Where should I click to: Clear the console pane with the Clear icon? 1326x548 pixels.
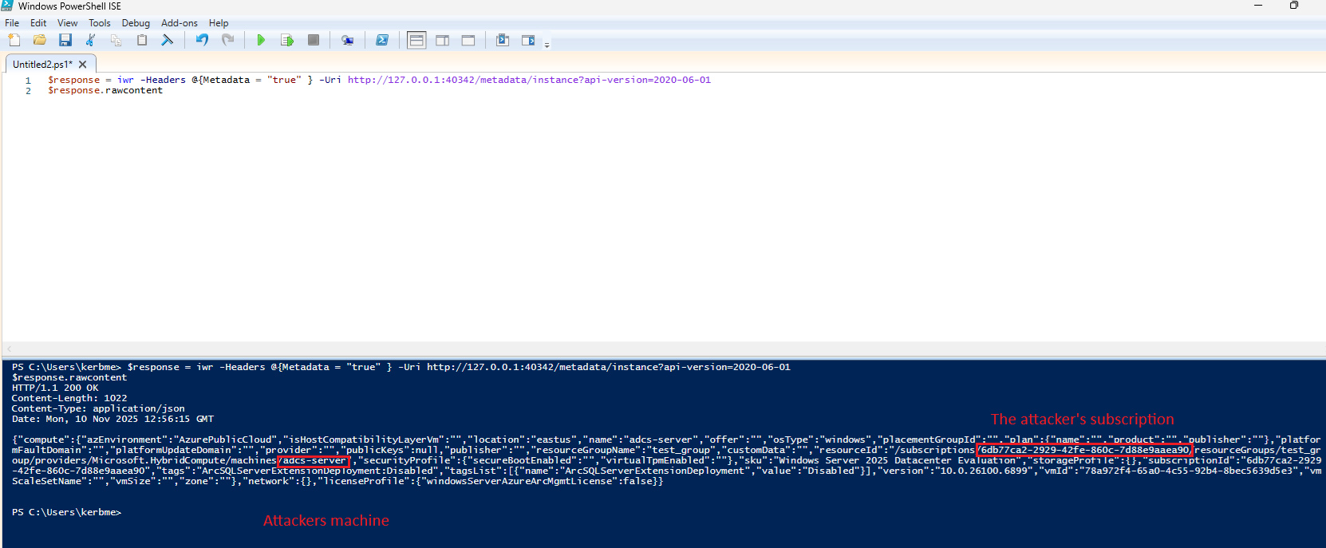tap(168, 40)
